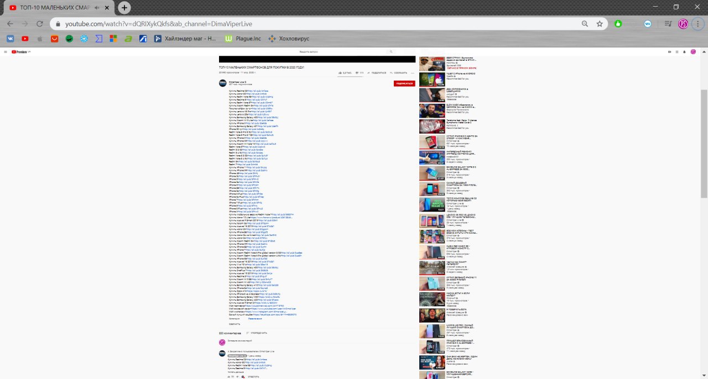Screen dimensions: 708x379
Task: Click the ПОДЕЛИТЬСЯ share button
Action: pyautogui.click(x=376, y=72)
